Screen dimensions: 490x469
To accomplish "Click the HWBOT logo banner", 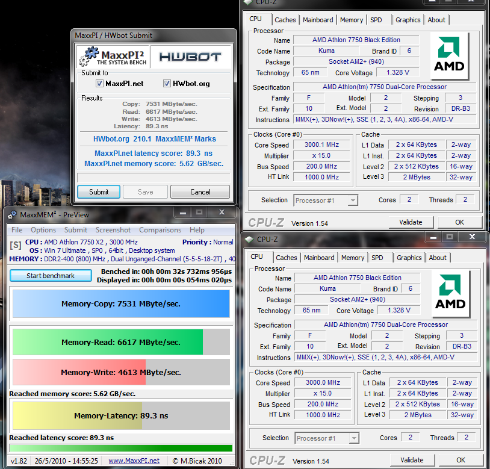I will [x=190, y=57].
